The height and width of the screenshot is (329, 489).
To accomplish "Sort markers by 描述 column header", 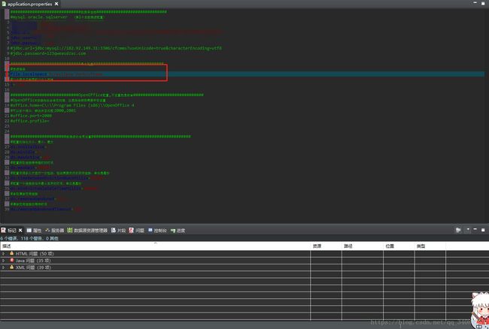I will coord(155,246).
